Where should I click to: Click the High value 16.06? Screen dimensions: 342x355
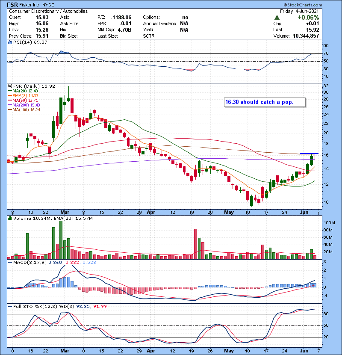click(x=42, y=24)
